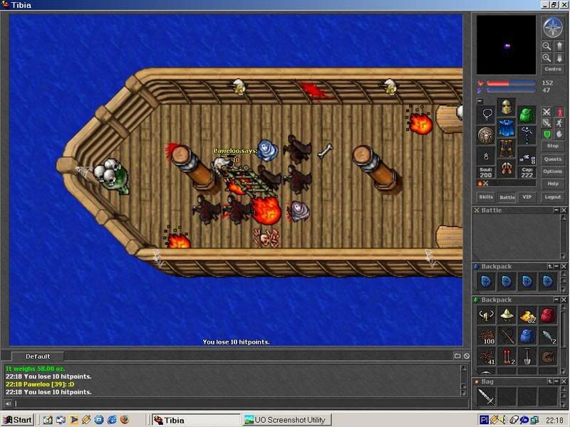
Task: Select the round medusa shield slot
Action: [x=486, y=135]
